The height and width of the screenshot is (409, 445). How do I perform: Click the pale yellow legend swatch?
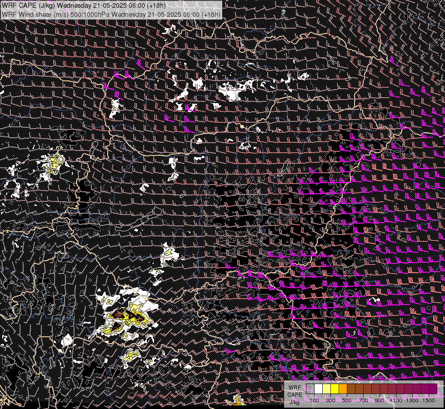(x=327, y=389)
